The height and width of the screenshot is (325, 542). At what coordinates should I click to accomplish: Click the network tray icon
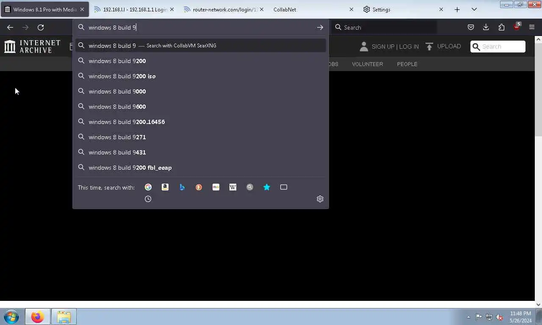coord(489,317)
